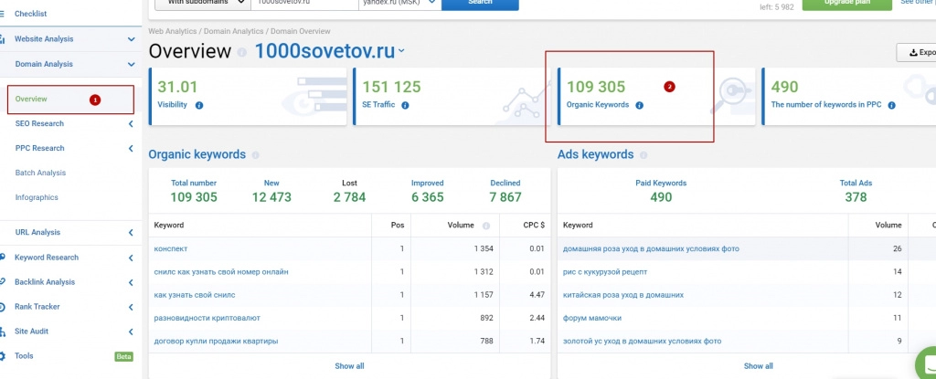Viewport: 936px width, 379px height.
Task: Click the Paid Keywords 490 stat
Action: click(x=661, y=191)
